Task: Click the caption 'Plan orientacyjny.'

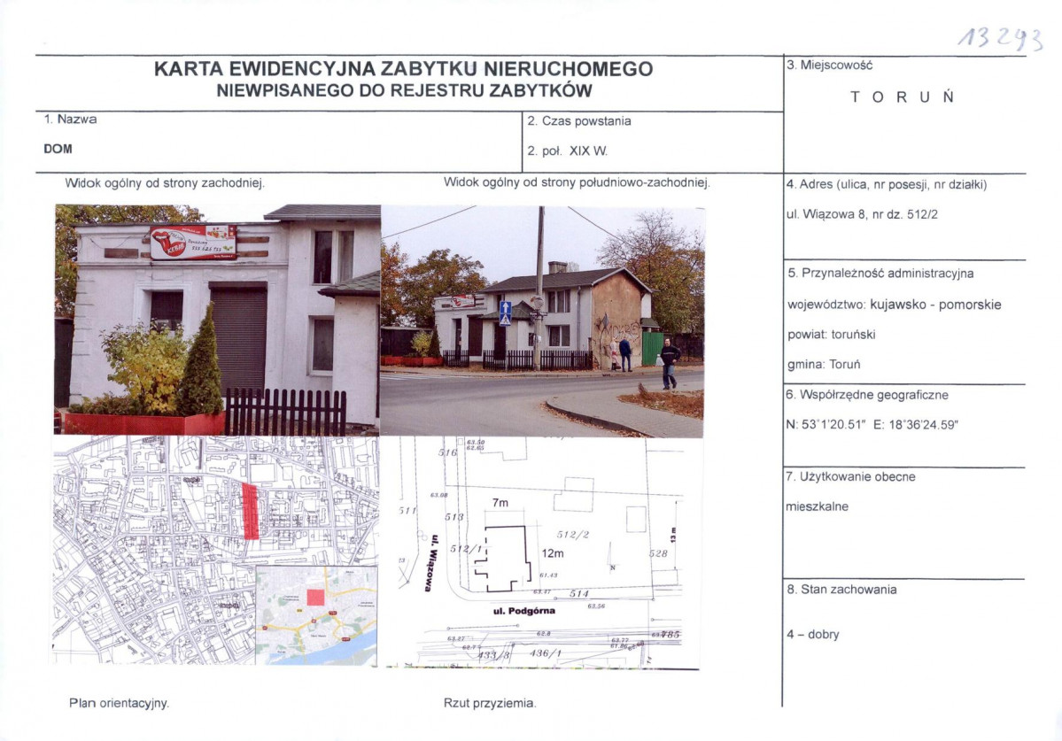Action: (x=120, y=703)
